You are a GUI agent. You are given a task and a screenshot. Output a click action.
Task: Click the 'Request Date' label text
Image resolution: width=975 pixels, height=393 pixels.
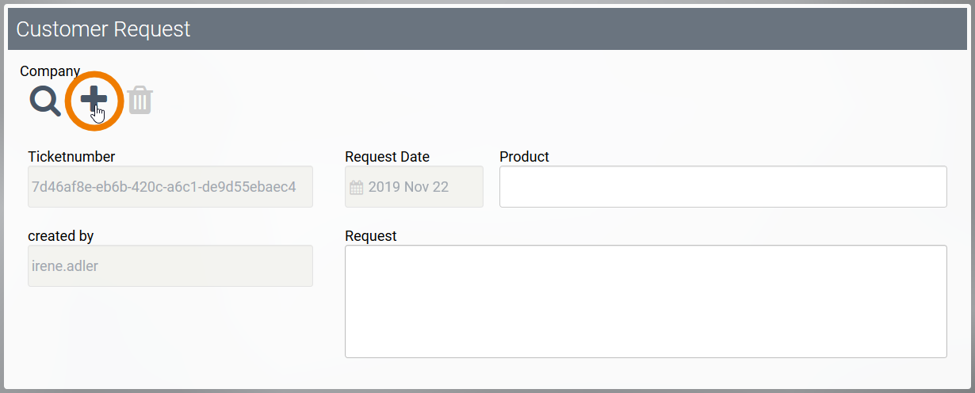point(387,157)
